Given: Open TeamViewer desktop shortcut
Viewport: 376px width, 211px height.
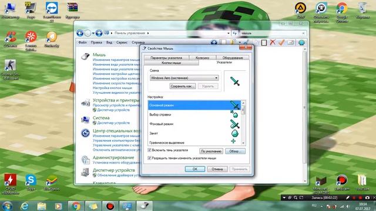Looking at the screenshot, I should click(x=52, y=12).
